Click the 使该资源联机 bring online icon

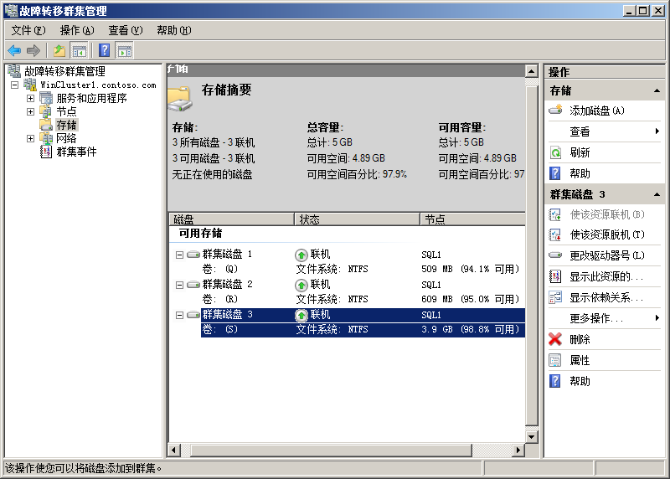pyautogui.click(x=555, y=214)
